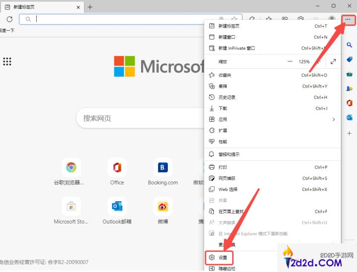Open the 百度一下 favorites bar link
Screen dimensions: 357x272
pos(7,31)
